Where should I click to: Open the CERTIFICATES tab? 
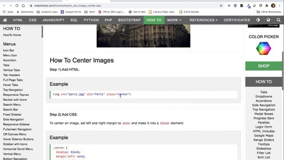coord(237,20)
